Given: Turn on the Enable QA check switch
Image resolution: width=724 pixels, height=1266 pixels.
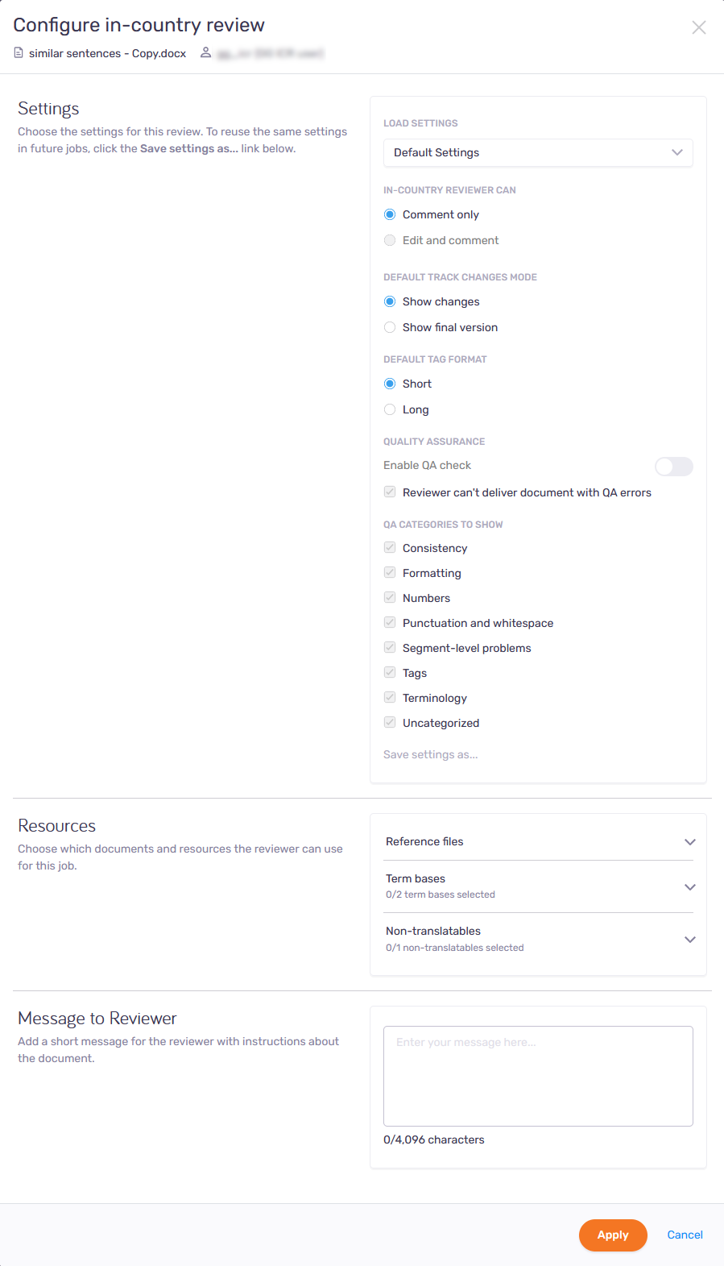Looking at the screenshot, I should click(x=674, y=467).
